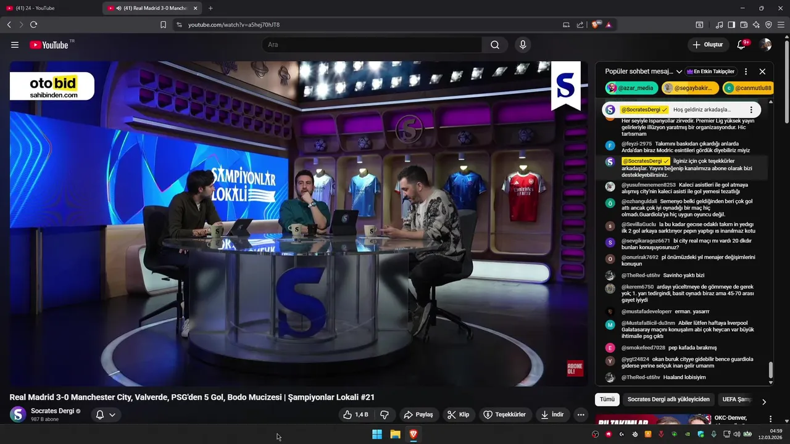Open En Etkin Takipçiler leaderboard button

(x=710, y=72)
